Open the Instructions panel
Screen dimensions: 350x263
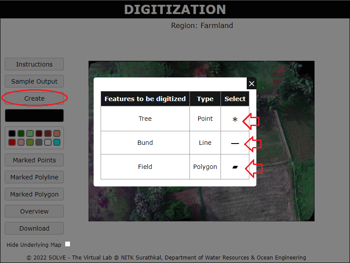tap(34, 64)
